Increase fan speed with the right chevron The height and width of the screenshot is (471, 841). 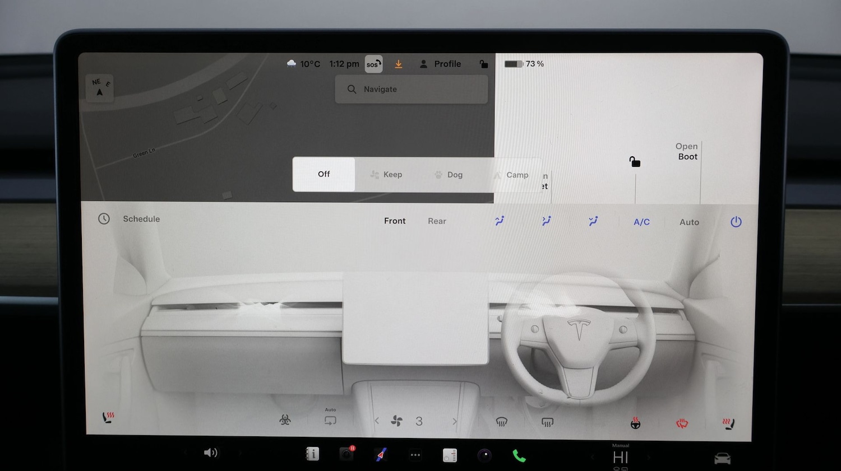coord(454,421)
